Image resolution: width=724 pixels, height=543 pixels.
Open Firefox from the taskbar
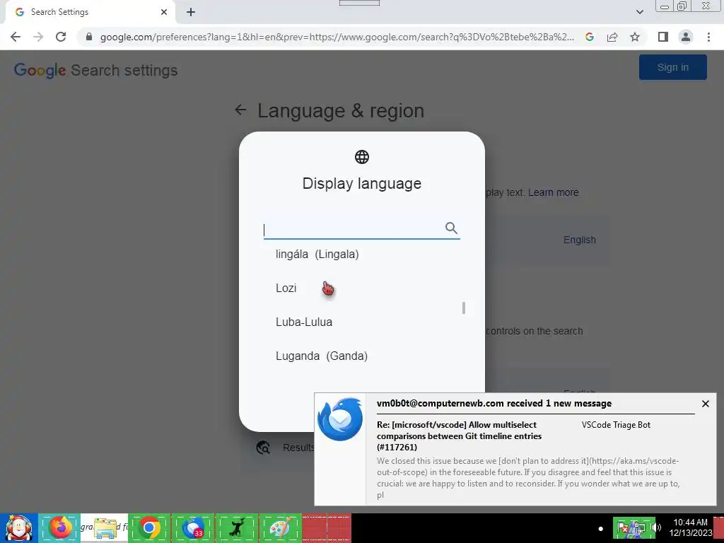[x=61, y=527]
